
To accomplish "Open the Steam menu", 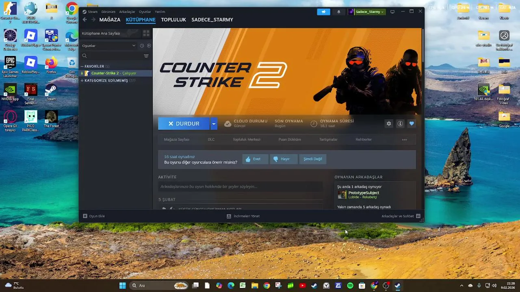I will click(90, 12).
